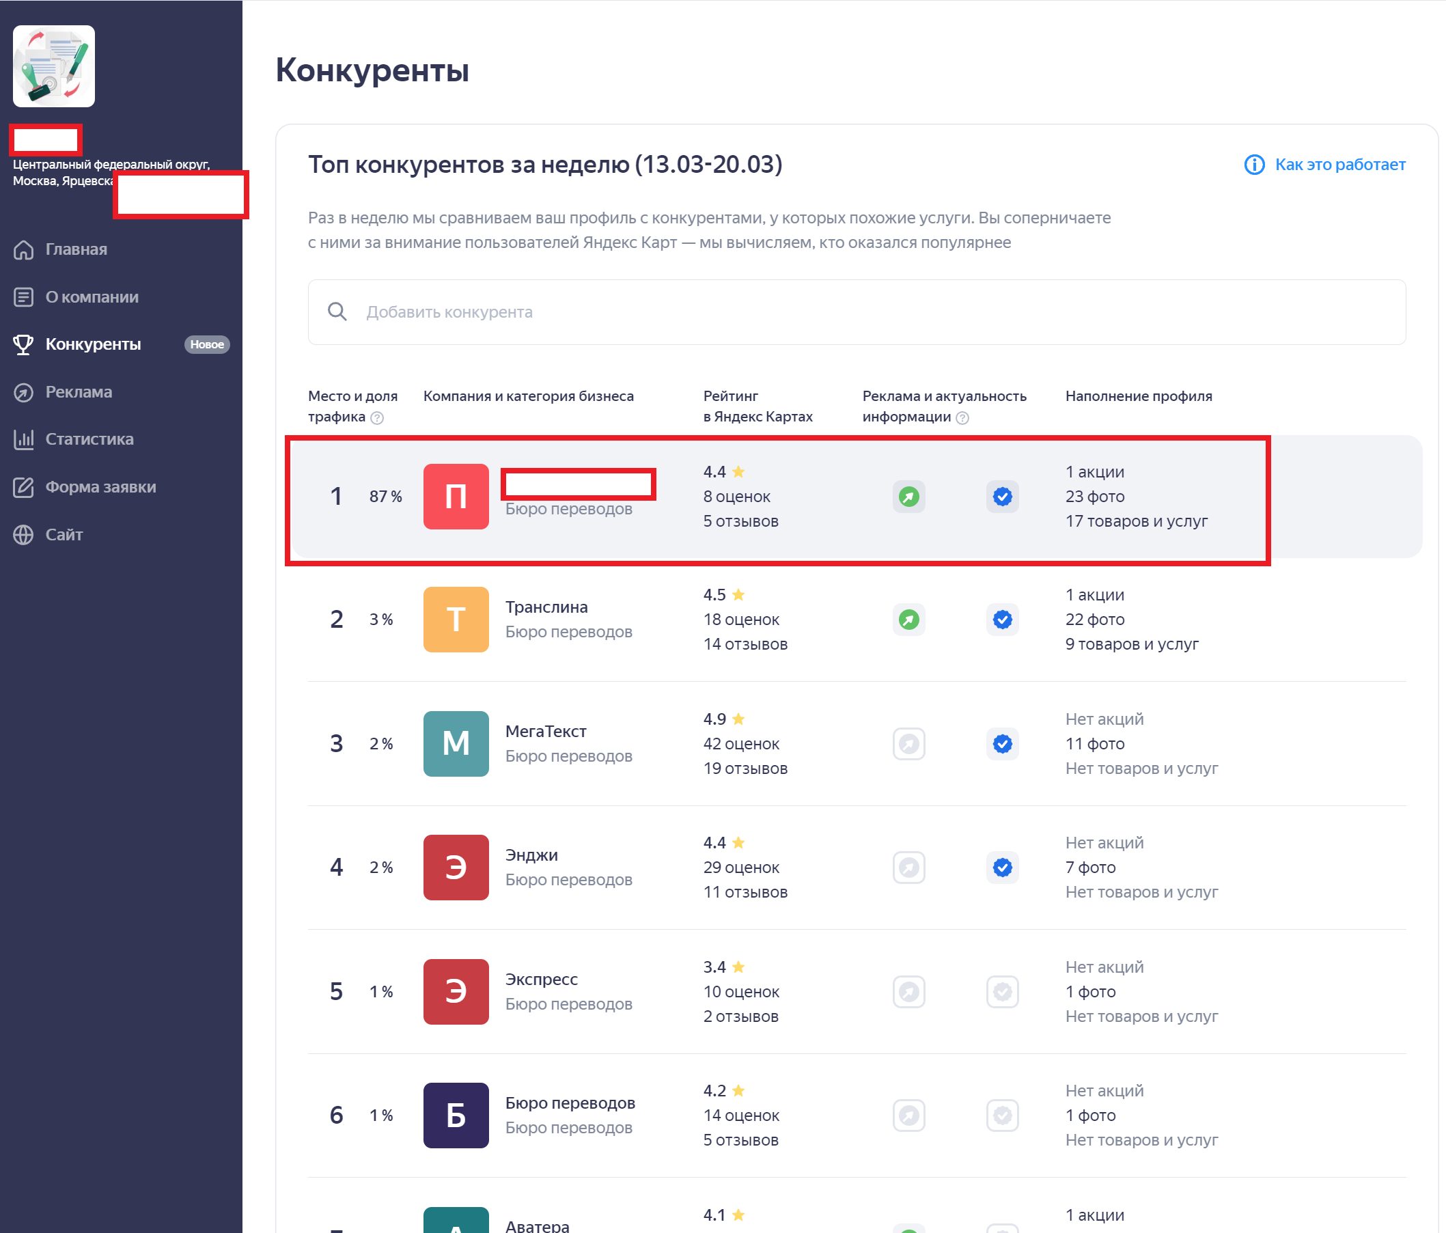Click grey verified checkmark in row 6 Бюро переводов

(x=1002, y=1116)
